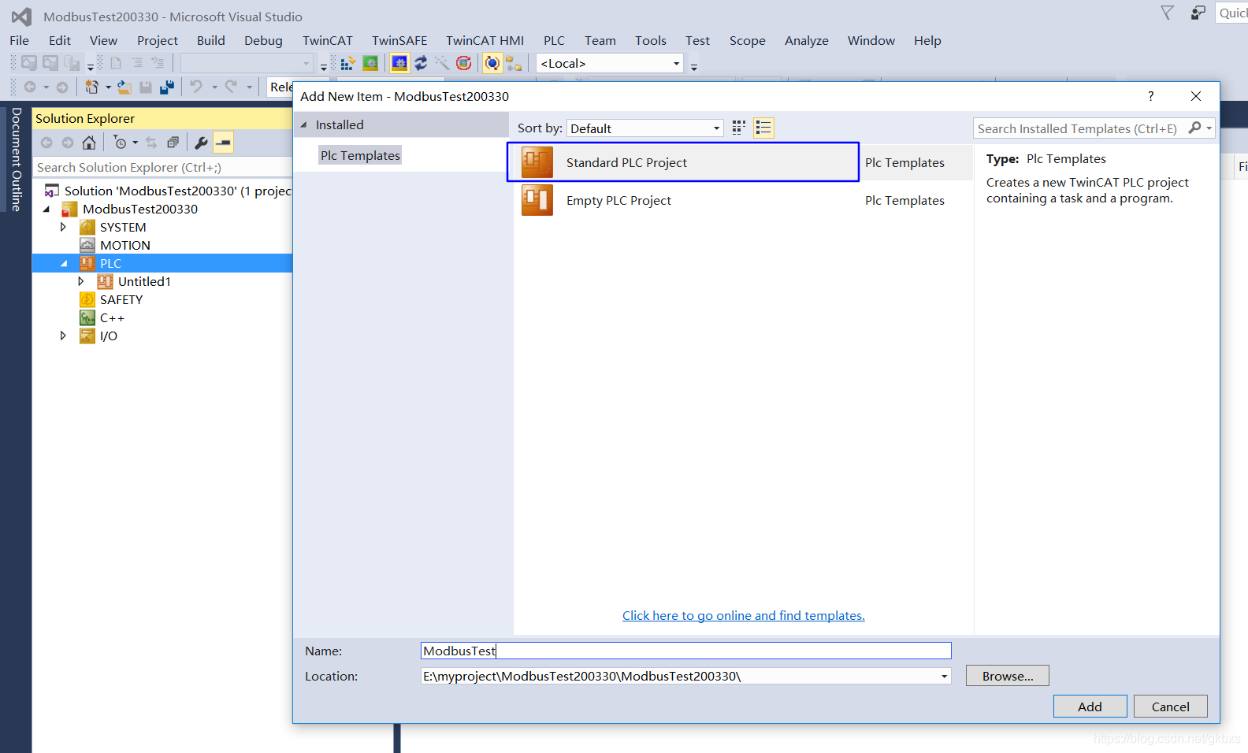Click the Name input field
This screenshot has width=1248, height=753.
(686, 651)
